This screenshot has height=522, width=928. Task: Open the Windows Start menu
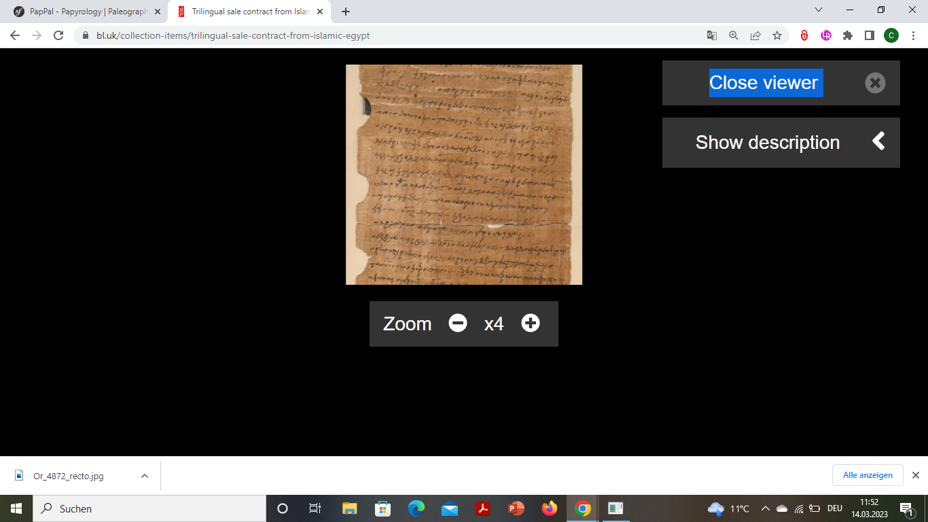(x=16, y=508)
